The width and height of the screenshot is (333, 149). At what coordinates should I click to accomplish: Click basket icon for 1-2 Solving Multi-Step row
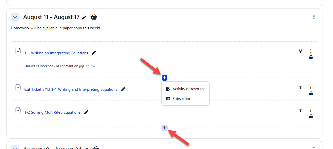pyautogui.click(x=311, y=117)
